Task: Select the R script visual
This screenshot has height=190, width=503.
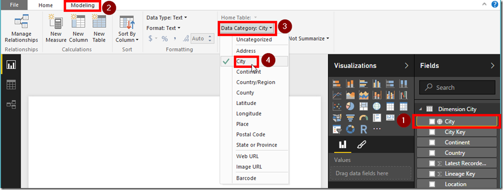Action: 364,129
